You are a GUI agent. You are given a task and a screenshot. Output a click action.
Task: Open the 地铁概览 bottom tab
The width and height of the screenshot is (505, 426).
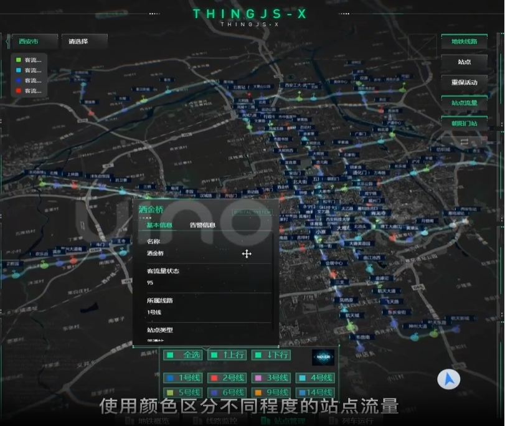coord(148,421)
